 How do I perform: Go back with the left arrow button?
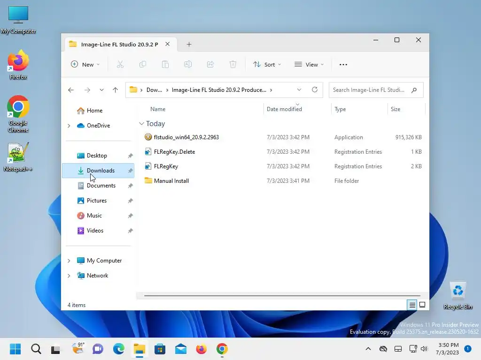click(x=71, y=90)
